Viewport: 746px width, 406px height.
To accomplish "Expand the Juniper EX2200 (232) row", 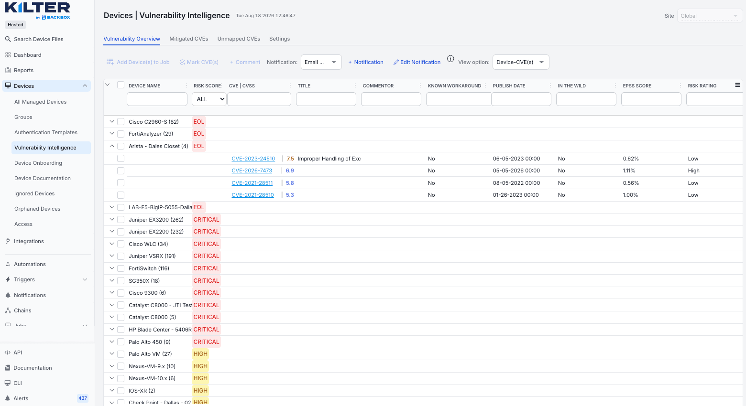I will pyautogui.click(x=112, y=232).
